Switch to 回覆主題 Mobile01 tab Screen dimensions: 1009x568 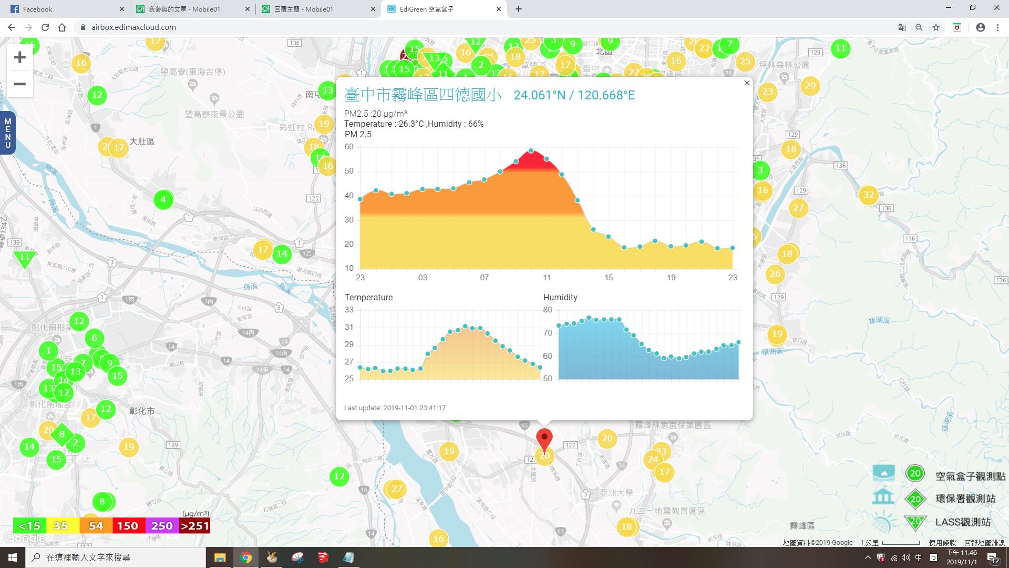click(x=318, y=9)
